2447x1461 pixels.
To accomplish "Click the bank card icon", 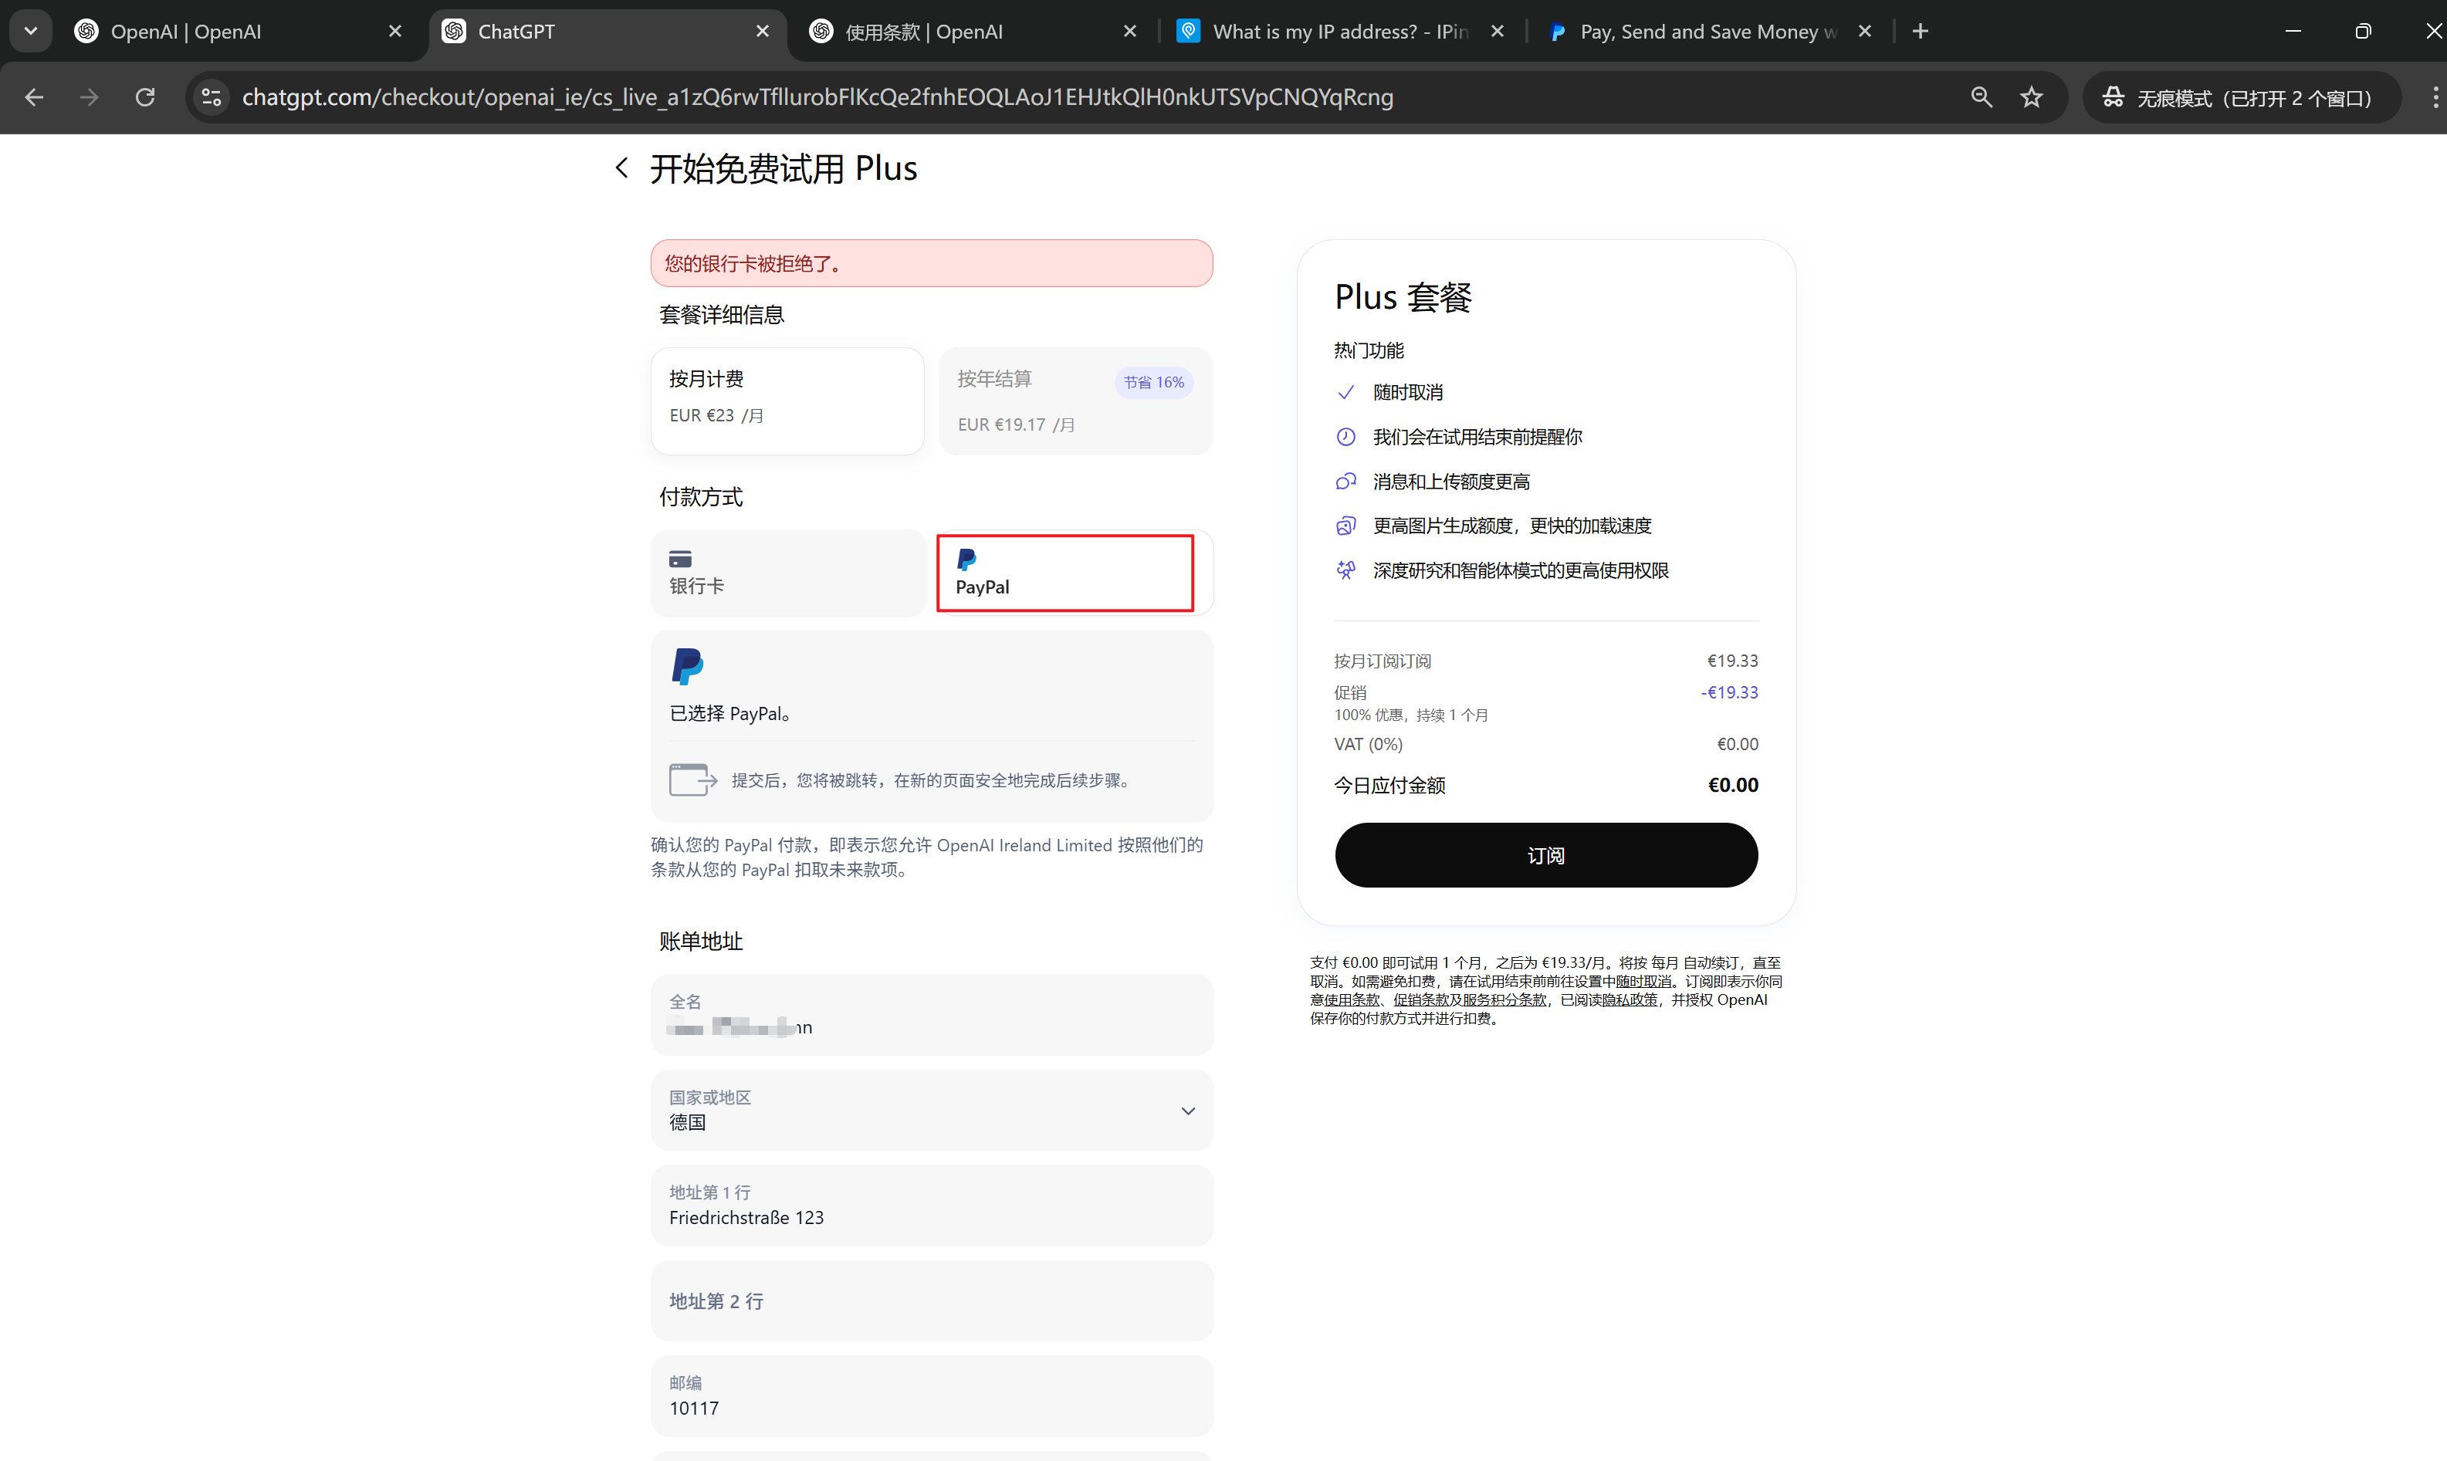I will tap(680, 558).
